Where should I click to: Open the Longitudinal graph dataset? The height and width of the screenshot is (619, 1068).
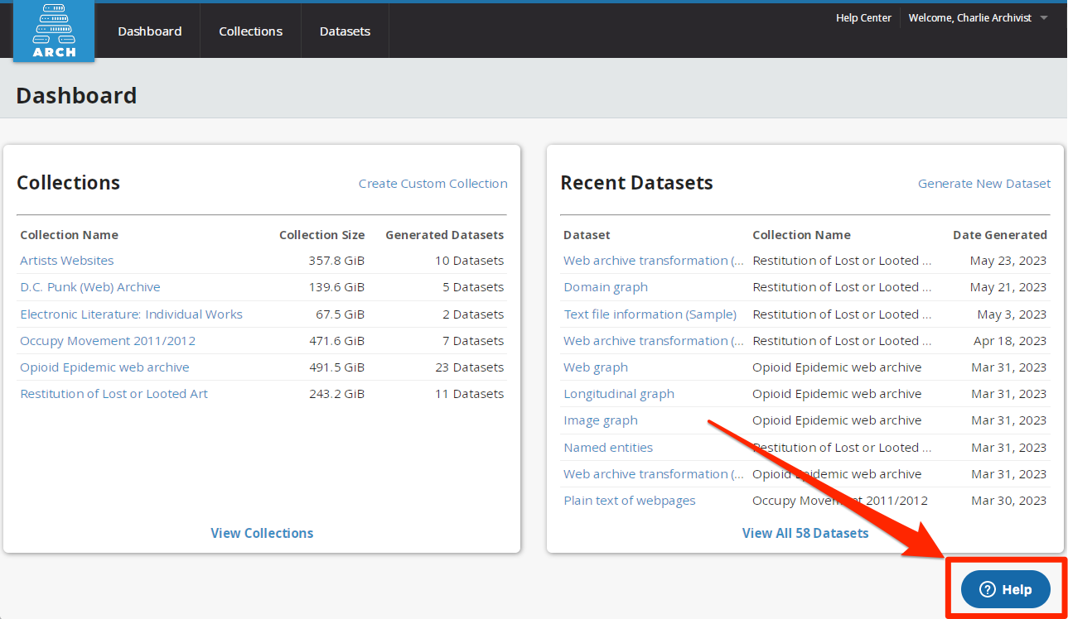pyautogui.click(x=619, y=394)
